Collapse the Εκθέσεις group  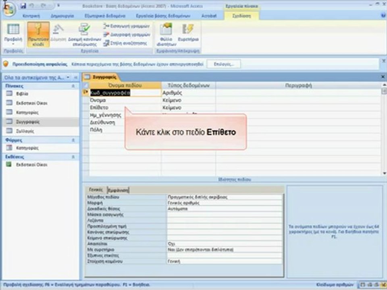73,157
